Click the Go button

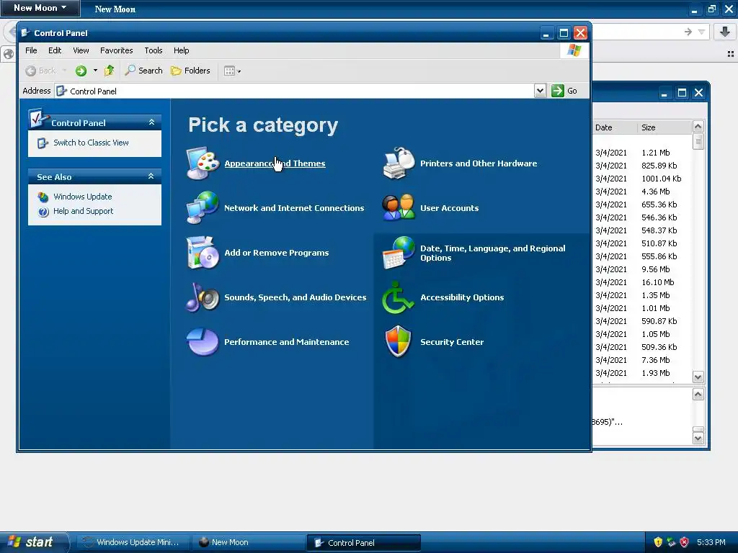(564, 91)
